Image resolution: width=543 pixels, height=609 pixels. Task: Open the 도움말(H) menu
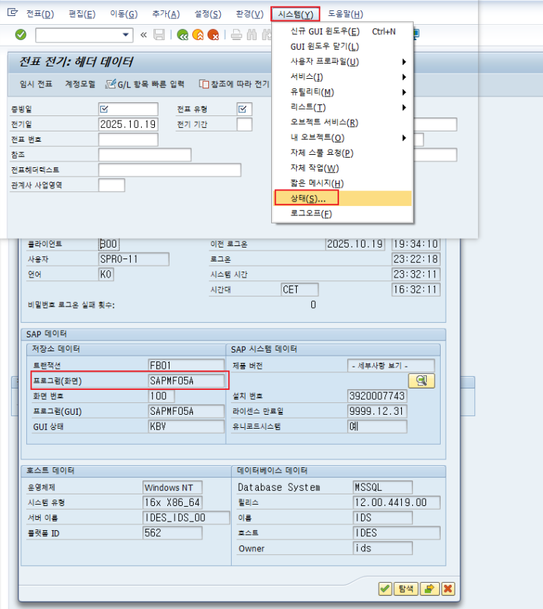pos(346,15)
